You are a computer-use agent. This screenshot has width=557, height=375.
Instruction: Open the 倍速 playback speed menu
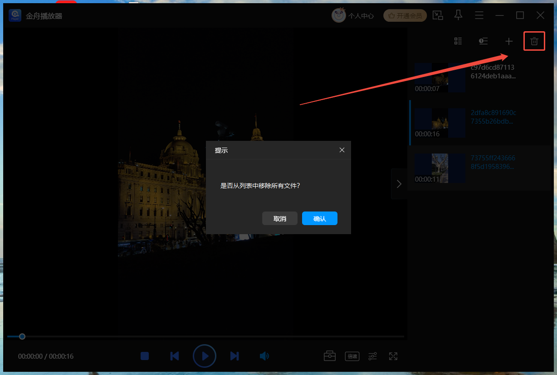tap(352, 356)
